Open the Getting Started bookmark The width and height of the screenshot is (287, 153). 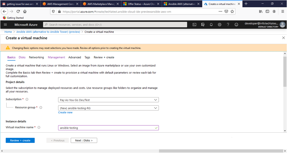coord(13,18)
